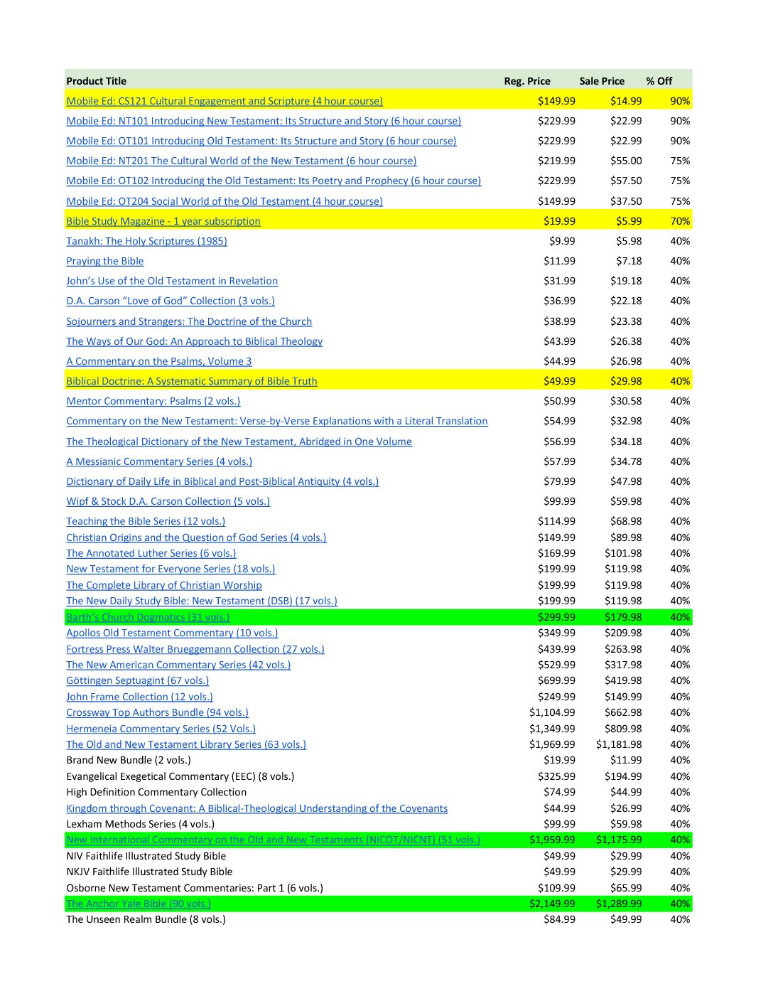Open Hermeneia Commentary Series link
This screenshot has width=773, height=1001.
(x=161, y=729)
